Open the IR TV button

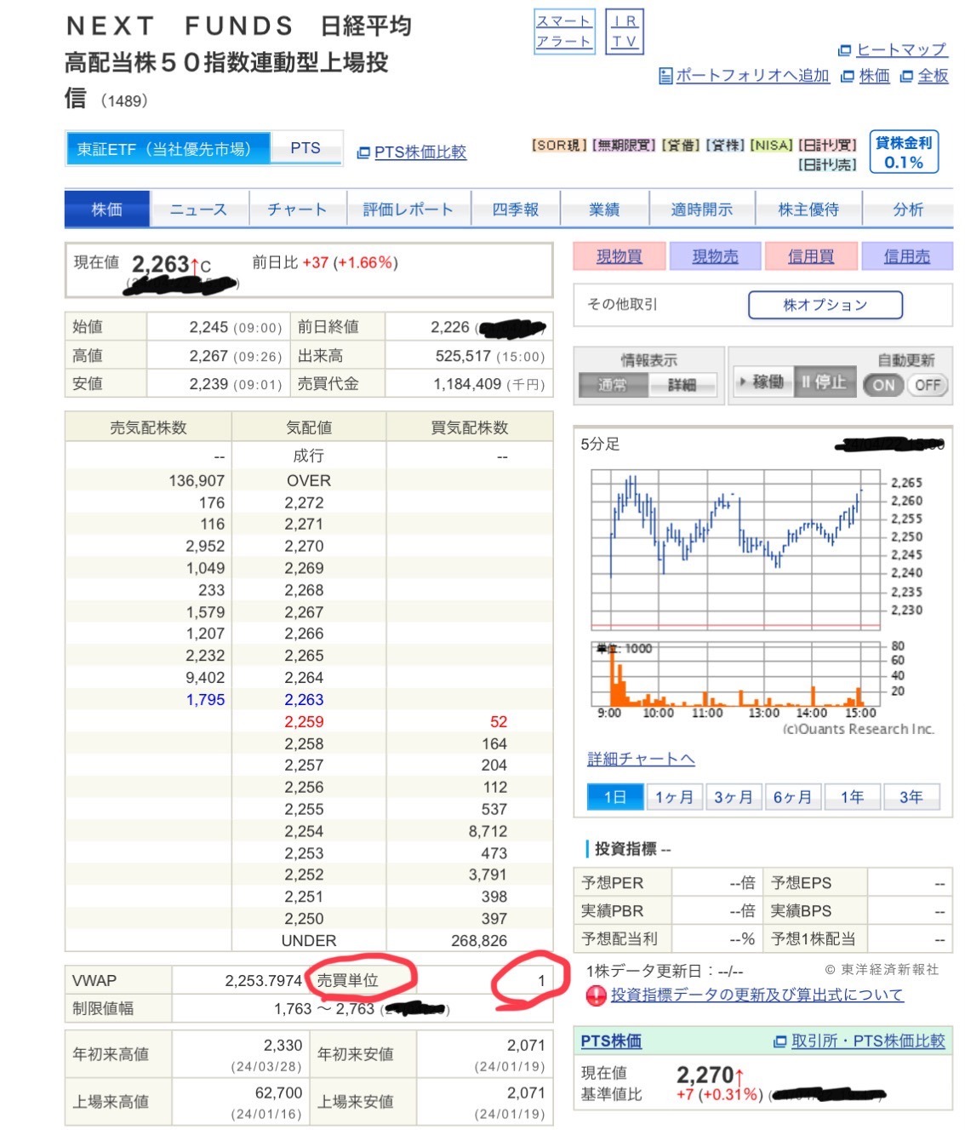point(625,32)
